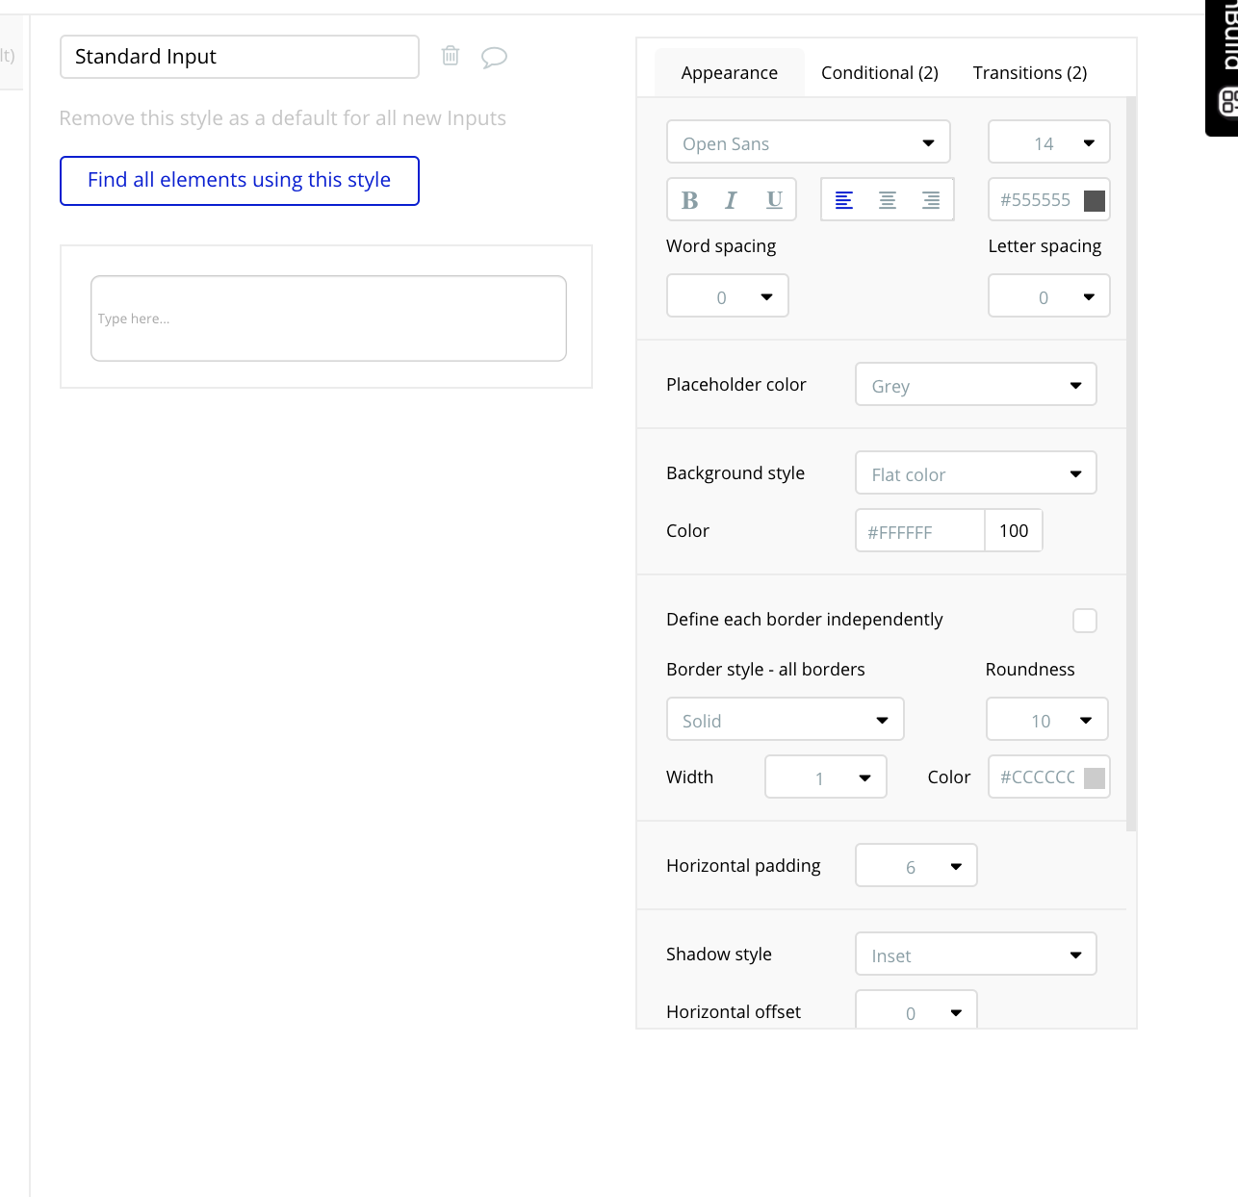Center align the text
The width and height of the screenshot is (1238, 1197).
[x=888, y=200]
